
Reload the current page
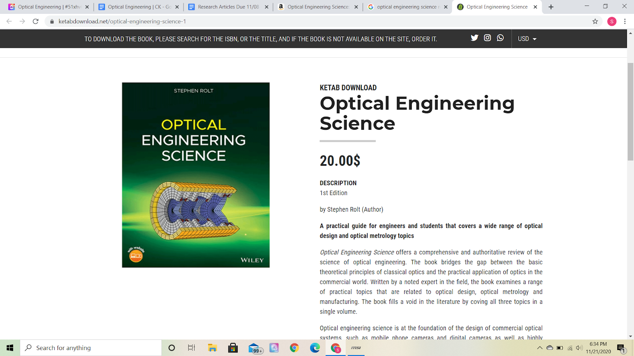click(x=36, y=21)
